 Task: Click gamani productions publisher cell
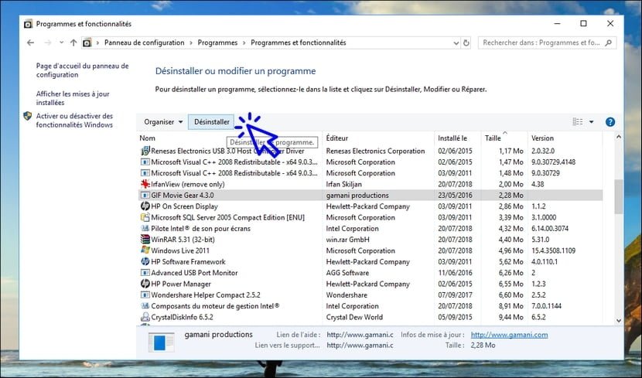click(x=357, y=195)
